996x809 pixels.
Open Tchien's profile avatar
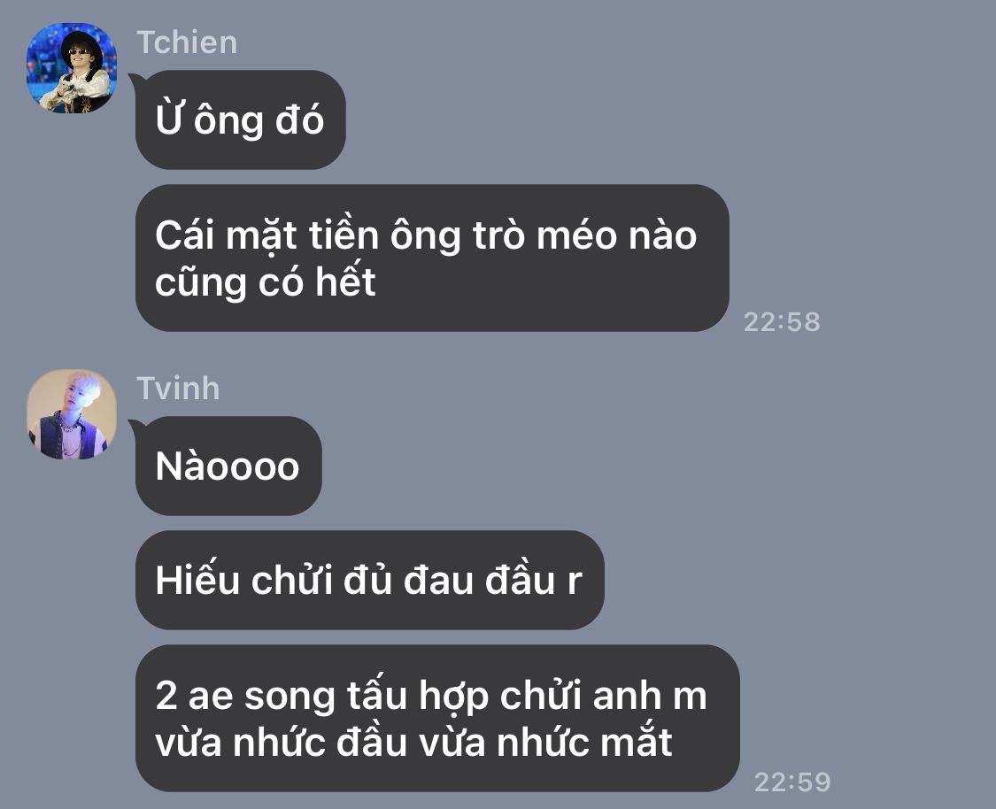pyautogui.click(x=71, y=68)
